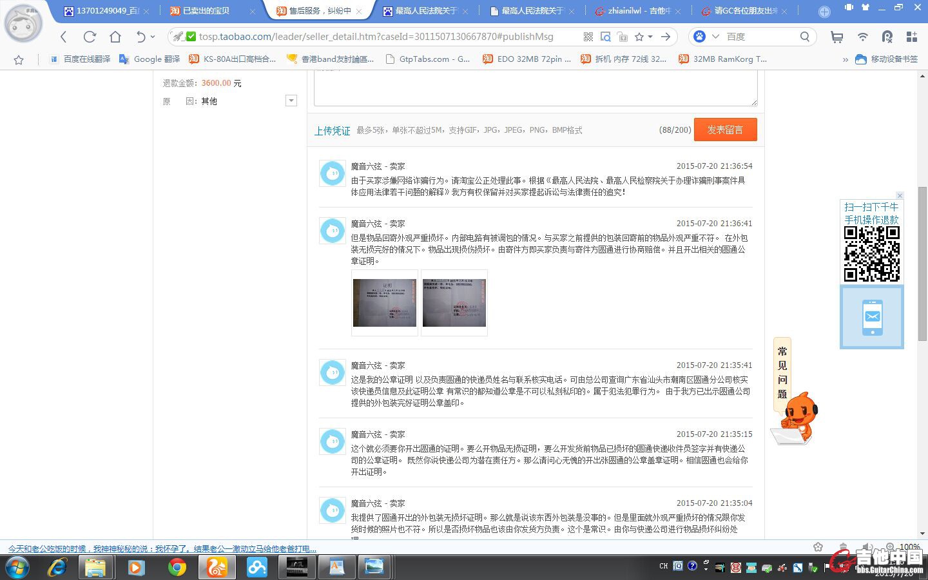Show more bookmarks via the overflow chevron

pos(846,59)
